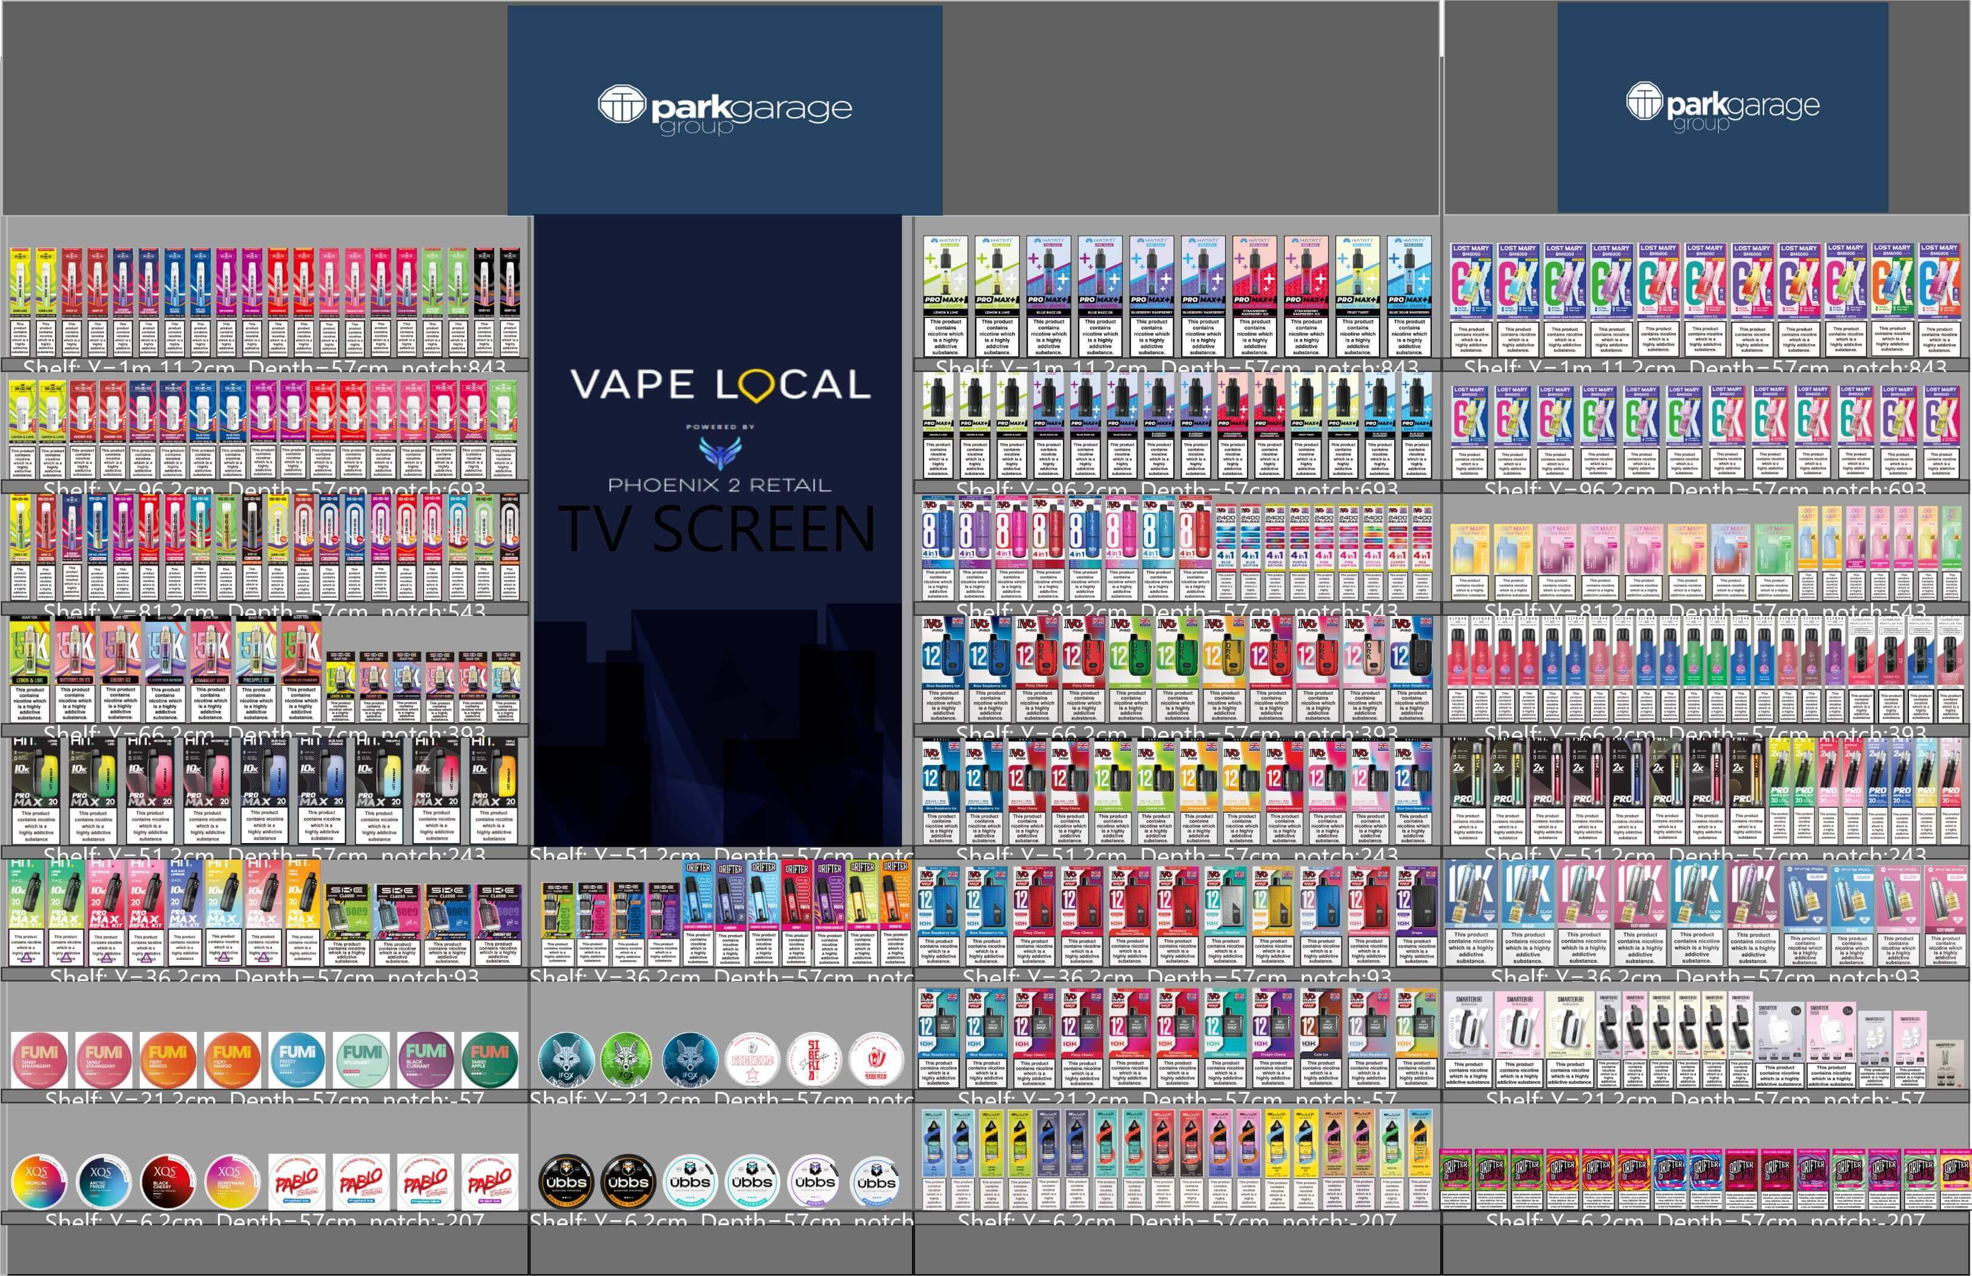Click the FUMi Black Currant purple pouch
Viewport: 1972px width, 1276px height.
426,1060
